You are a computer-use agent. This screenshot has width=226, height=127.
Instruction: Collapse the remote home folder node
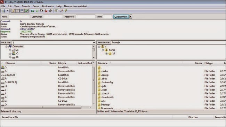[x=103, y=50]
